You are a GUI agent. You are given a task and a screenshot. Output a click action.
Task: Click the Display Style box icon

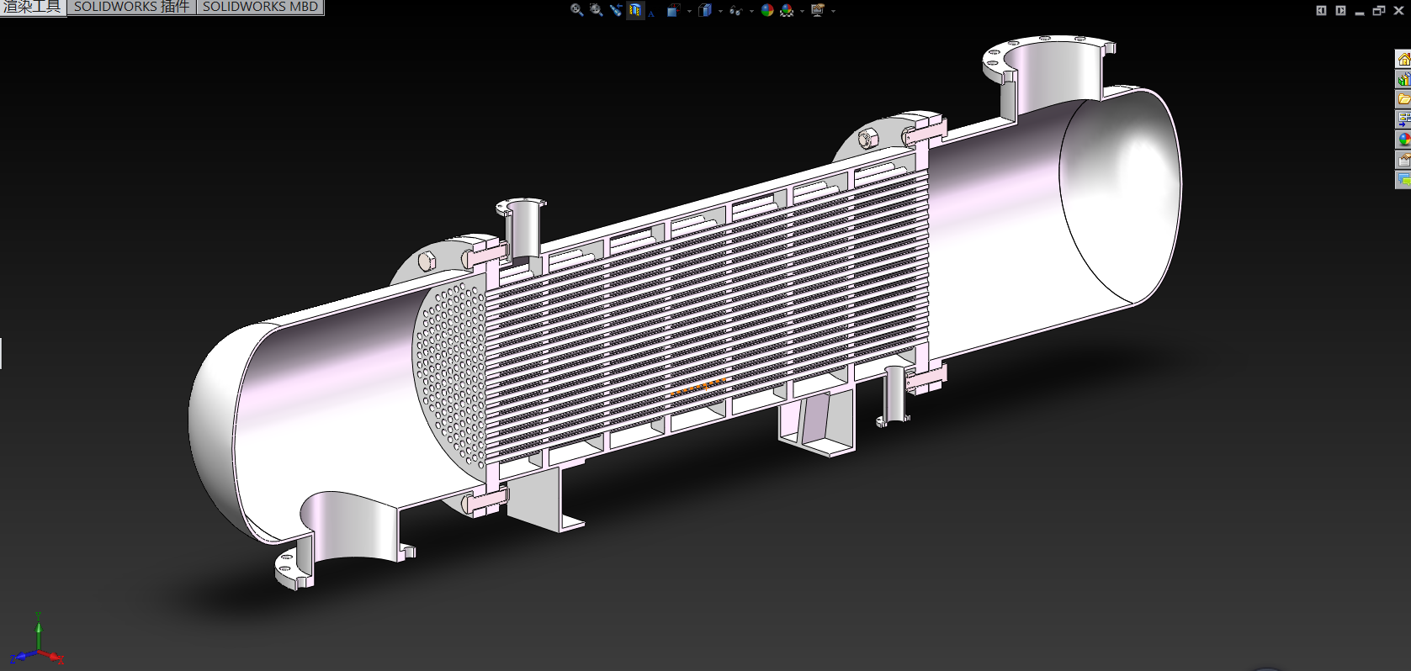click(705, 10)
